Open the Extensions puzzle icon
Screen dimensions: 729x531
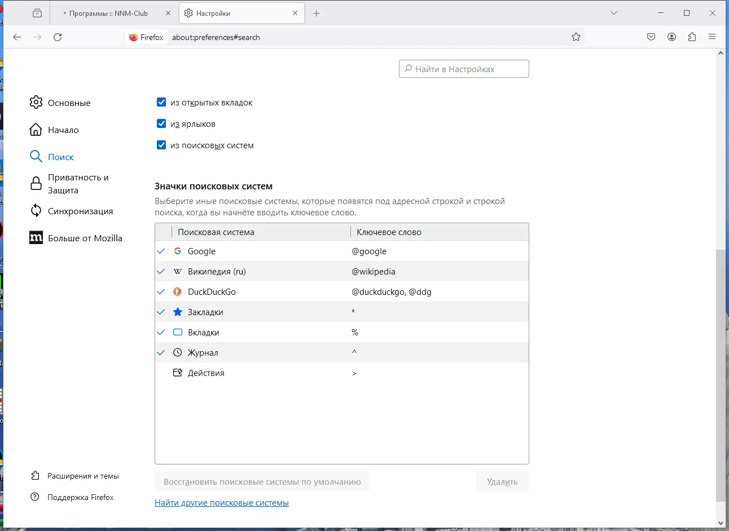692,37
